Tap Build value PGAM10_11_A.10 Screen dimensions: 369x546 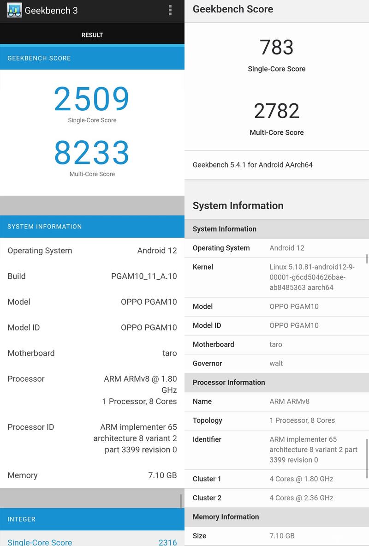pyautogui.click(x=144, y=276)
